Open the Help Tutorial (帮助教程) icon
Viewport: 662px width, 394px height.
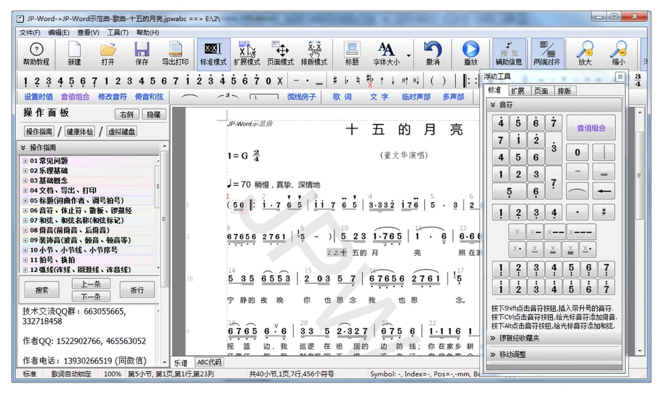[36, 50]
